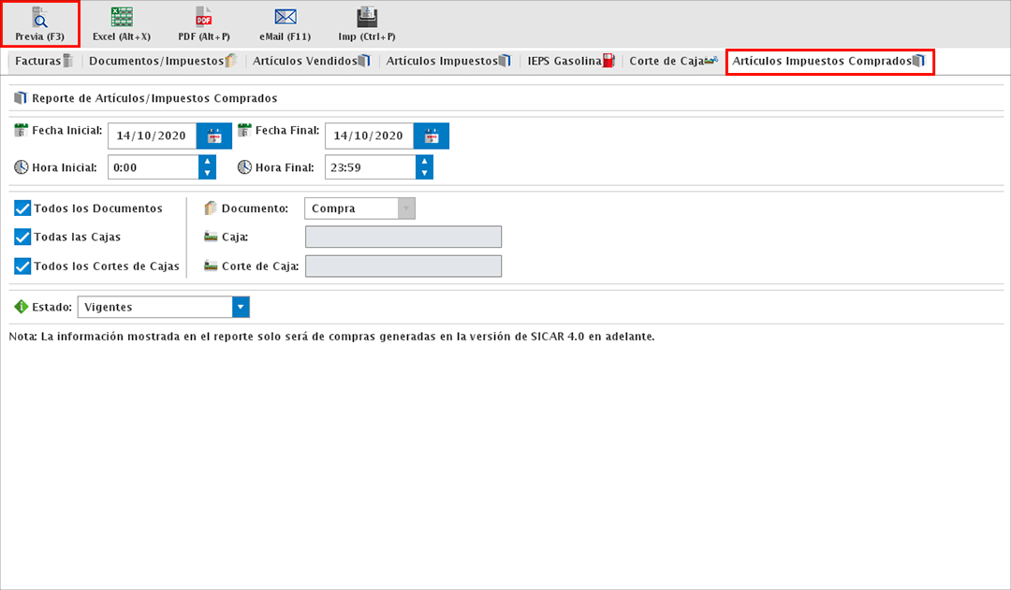Viewport: 1011px width, 590px height.
Task: Go to Artículos Vendidos tab
Action: pos(312,62)
